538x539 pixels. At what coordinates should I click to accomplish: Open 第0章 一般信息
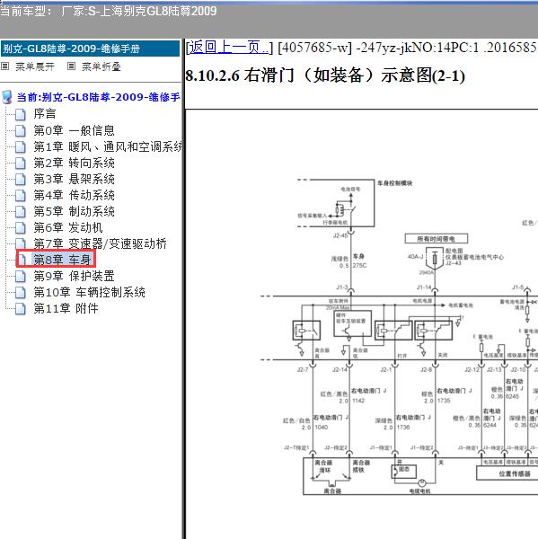click(74, 130)
